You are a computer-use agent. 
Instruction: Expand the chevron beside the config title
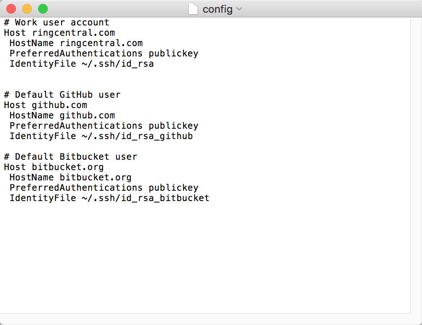[x=239, y=9]
